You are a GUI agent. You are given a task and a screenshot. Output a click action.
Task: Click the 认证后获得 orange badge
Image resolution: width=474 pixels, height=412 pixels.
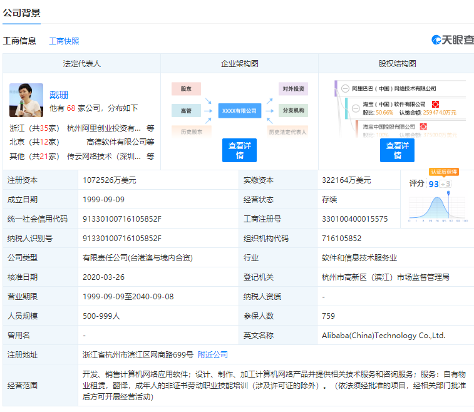443,172
